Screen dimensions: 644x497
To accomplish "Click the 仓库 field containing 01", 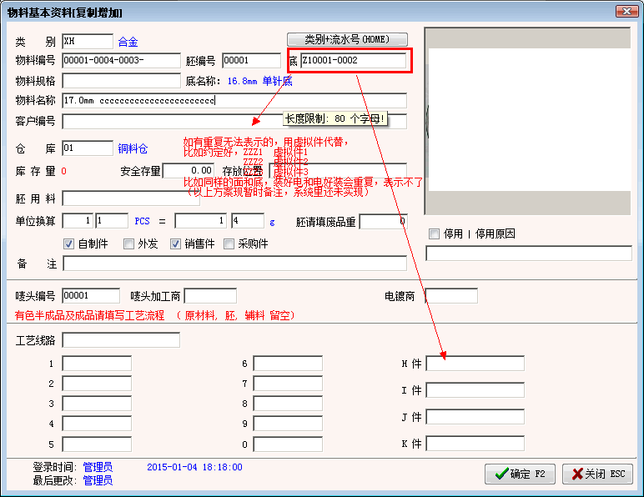I will 88,148.
